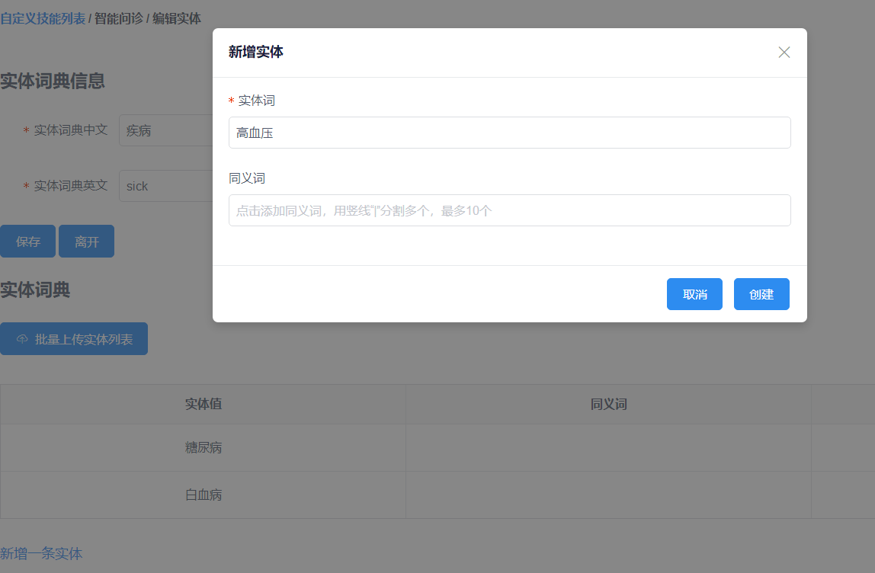Close the 新增实体 dialog with the X icon
The height and width of the screenshot is (573, 875).
coord(784,53)
